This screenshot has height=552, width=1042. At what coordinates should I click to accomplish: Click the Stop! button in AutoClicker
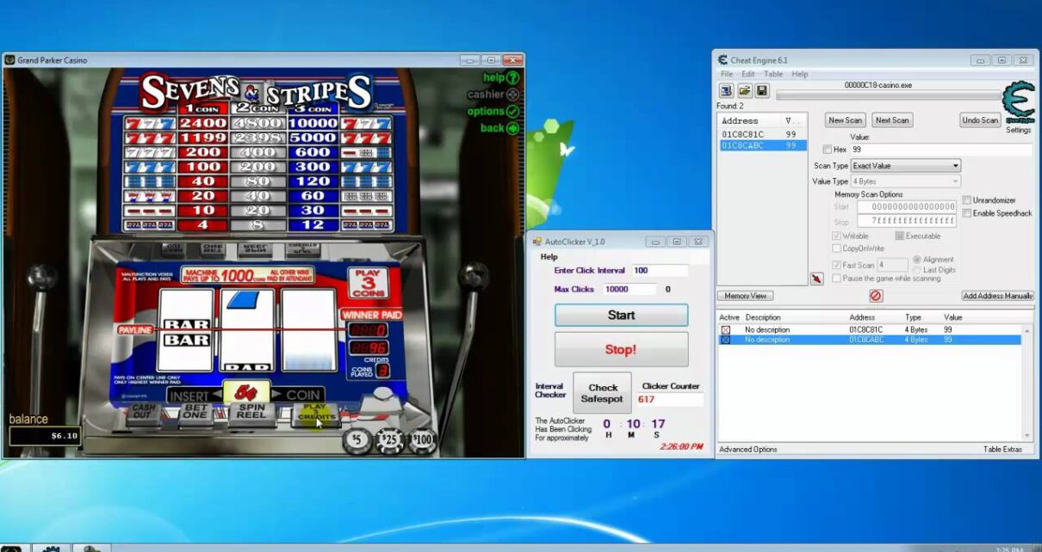(x=621, y=350)
